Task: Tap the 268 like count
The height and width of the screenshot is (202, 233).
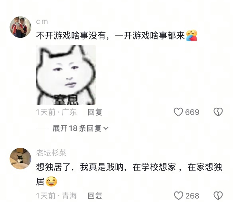Action: coord(192,196)
